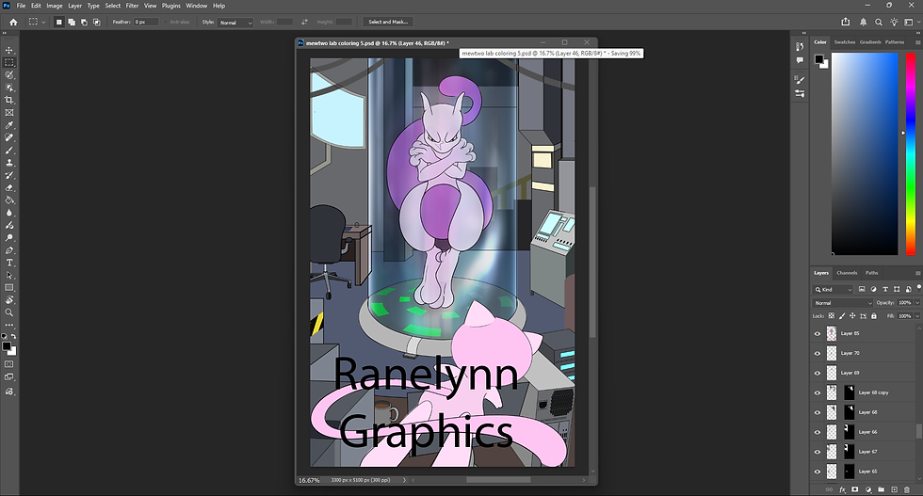Open the marquee tool preset picker arrow
The height and width of the screenshot is (496, 923).
point(43,22)
